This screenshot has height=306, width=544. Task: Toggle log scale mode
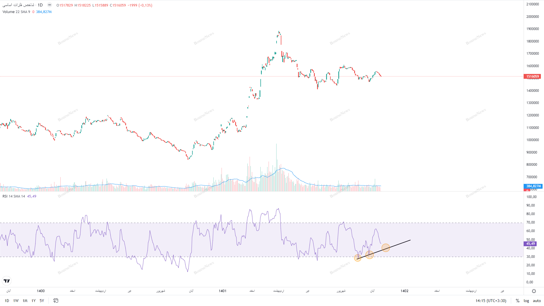pos(526,301)
